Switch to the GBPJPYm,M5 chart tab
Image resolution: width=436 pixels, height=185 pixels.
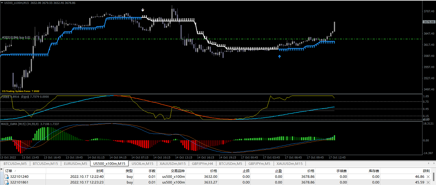(259, 164)
